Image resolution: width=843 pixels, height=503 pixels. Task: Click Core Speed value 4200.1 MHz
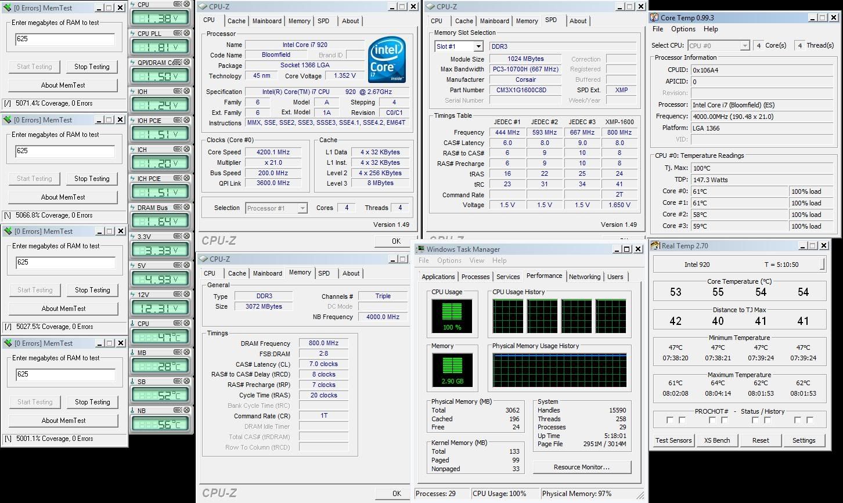[273, 152]
